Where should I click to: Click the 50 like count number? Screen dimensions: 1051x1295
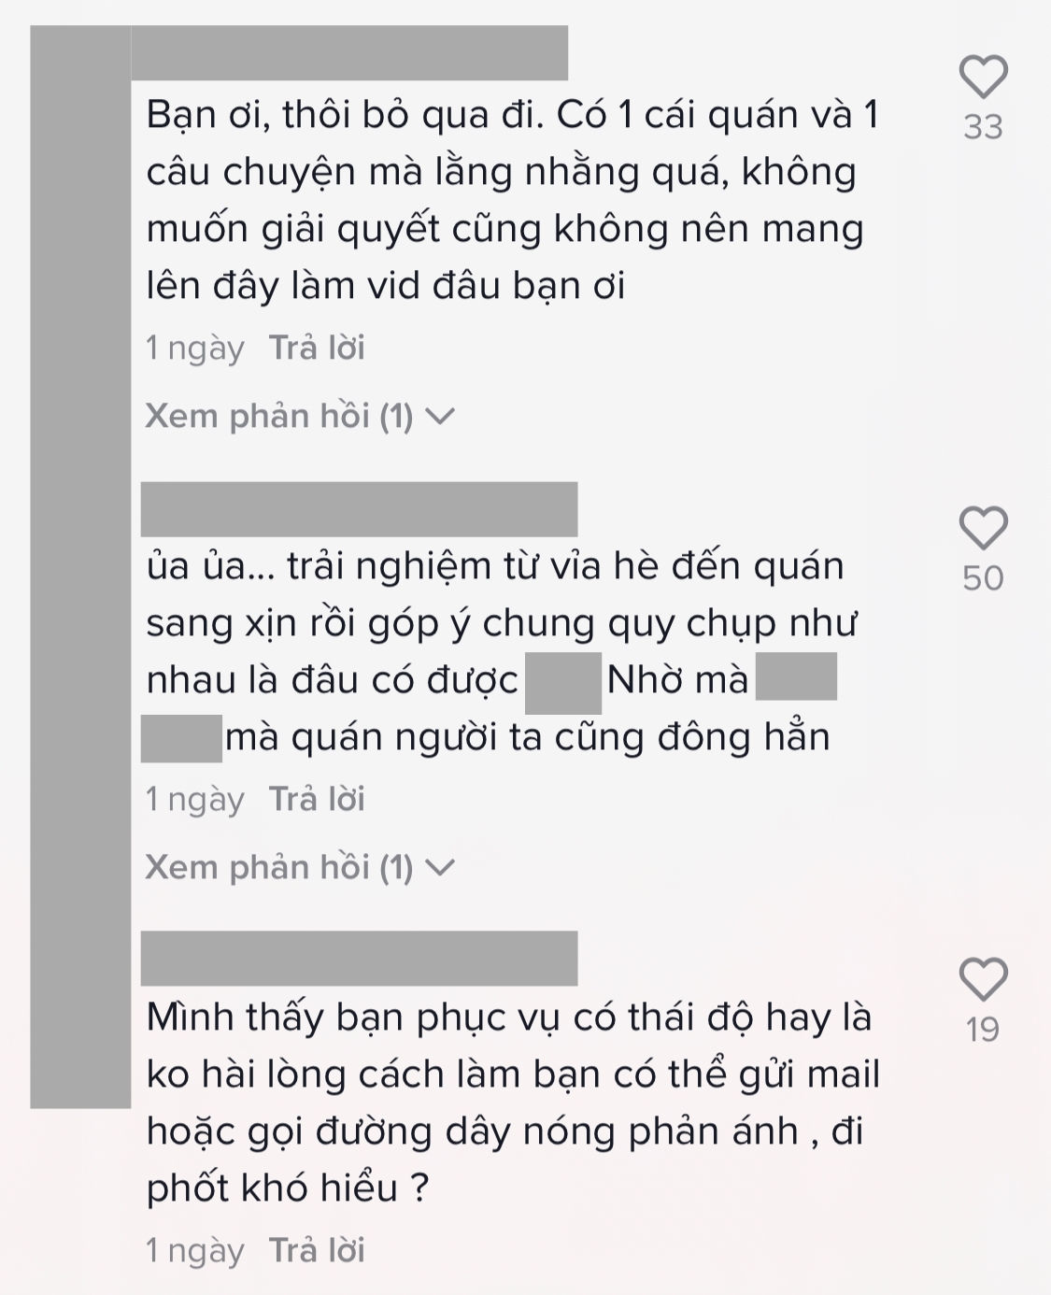983,578
